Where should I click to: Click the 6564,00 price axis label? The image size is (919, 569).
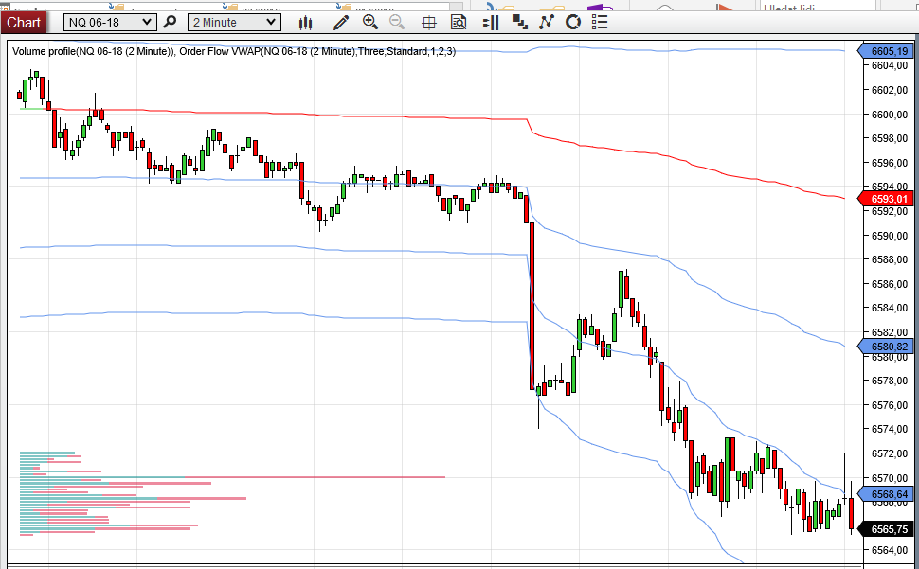890,550
